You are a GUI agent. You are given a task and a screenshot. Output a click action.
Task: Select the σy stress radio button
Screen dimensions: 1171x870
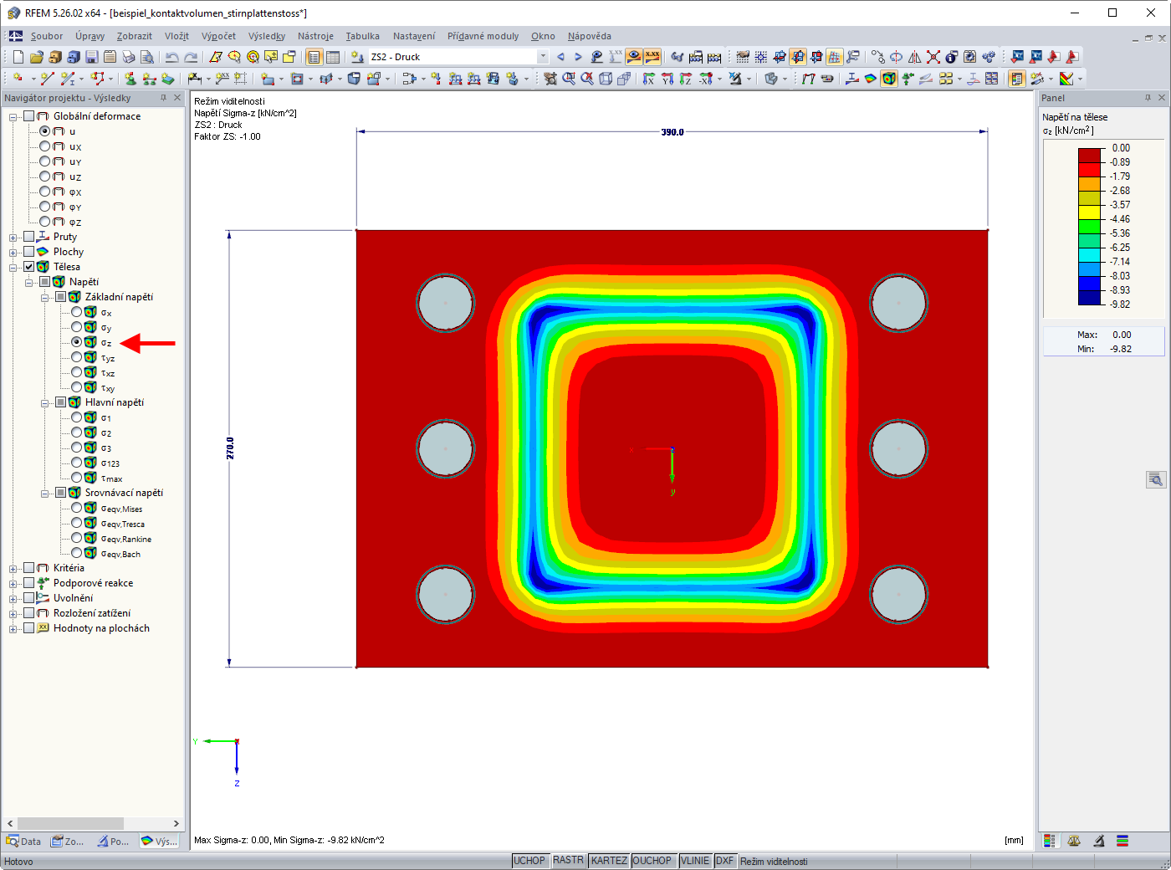(x=77, y=327)
